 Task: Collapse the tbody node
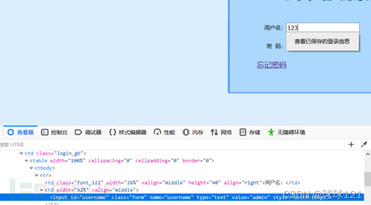pyautogui.click(x=31, y=168)
